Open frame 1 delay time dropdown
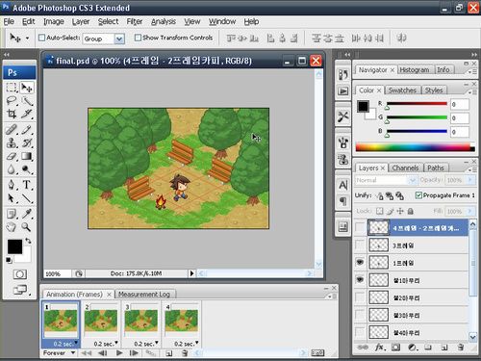This screenshot has height=361, width=481. pos(76,343)
